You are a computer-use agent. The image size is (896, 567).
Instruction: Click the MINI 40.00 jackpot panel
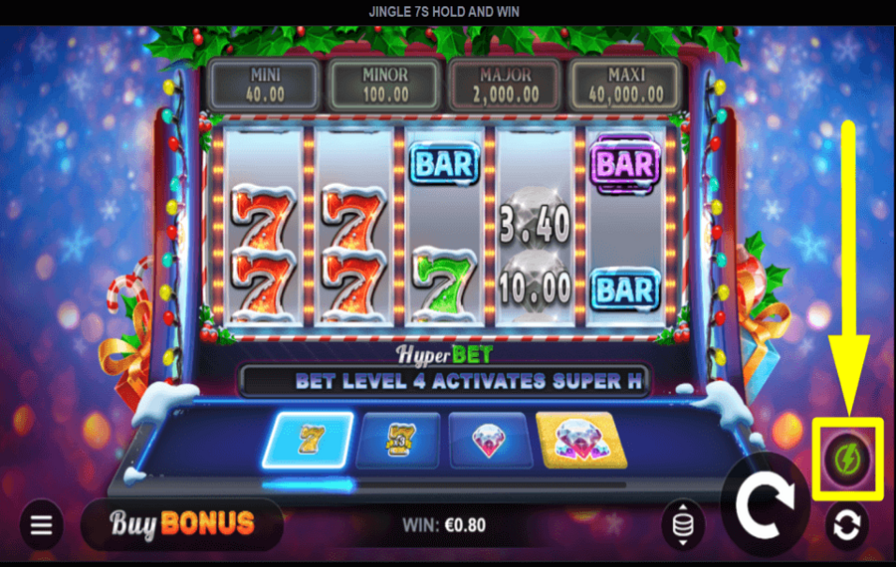[265, 85]
